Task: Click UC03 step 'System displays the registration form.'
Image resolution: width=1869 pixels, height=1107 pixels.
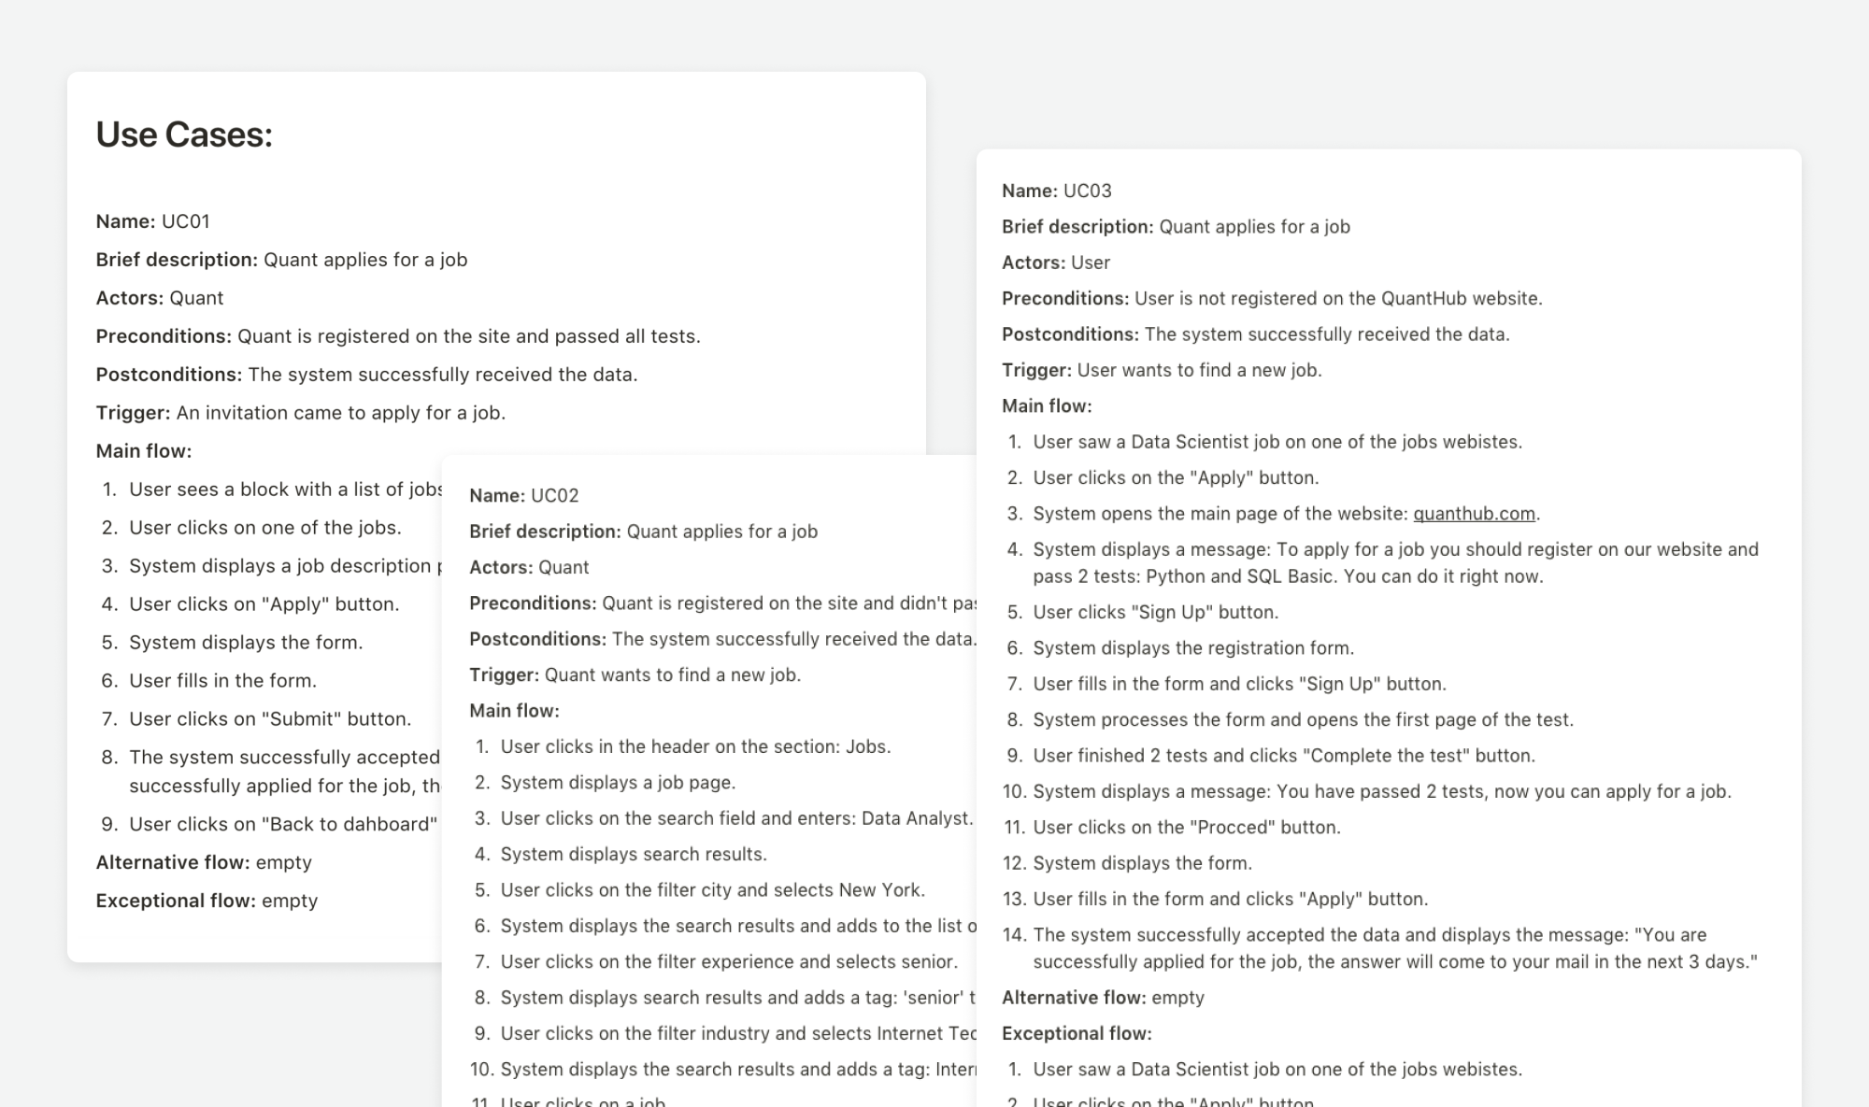Action: [x=1193, y=648]
